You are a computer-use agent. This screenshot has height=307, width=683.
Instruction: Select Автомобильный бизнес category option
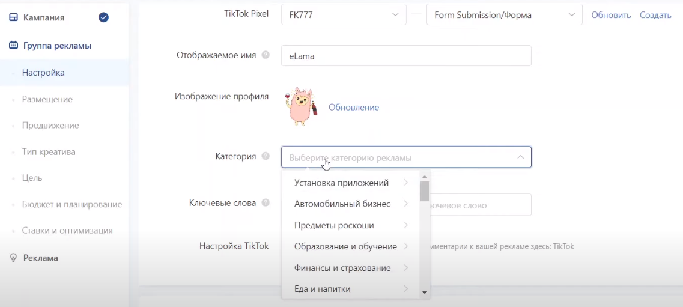coord(342,204)
